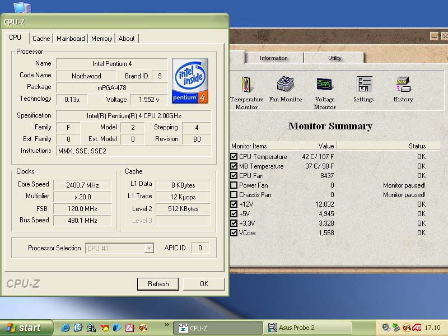The width and height of the screenshot is (448, 336).
Task: Click the APIC ID field
Action: click(x=200, y=248)
